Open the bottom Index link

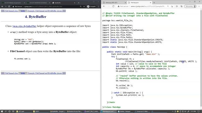tap(23, 73)
